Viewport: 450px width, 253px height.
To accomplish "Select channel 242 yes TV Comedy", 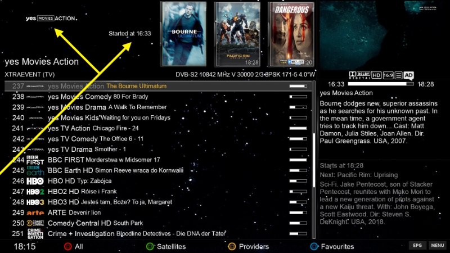I will pos(158,139).
